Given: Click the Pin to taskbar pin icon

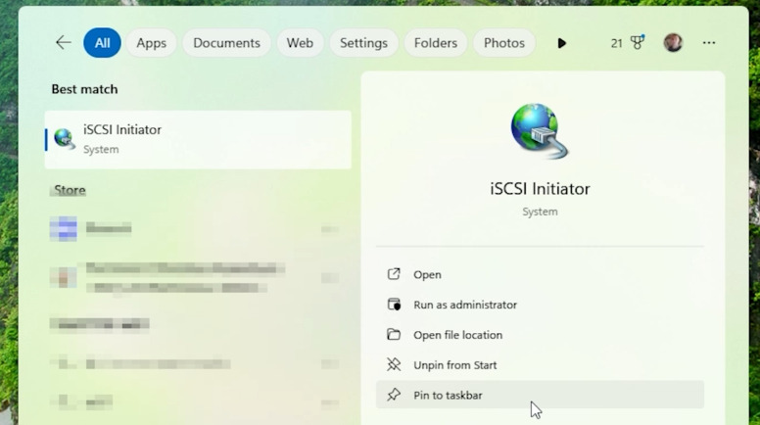Looking at the screenshot, I should pos(394,395).
